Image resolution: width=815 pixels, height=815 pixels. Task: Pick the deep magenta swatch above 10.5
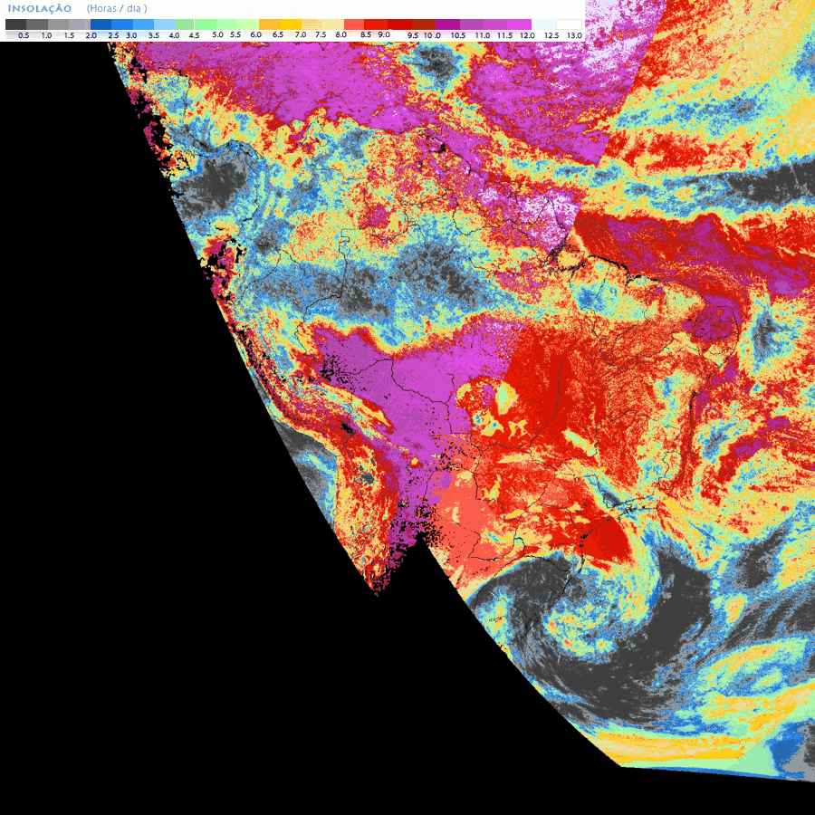point(447,24)
